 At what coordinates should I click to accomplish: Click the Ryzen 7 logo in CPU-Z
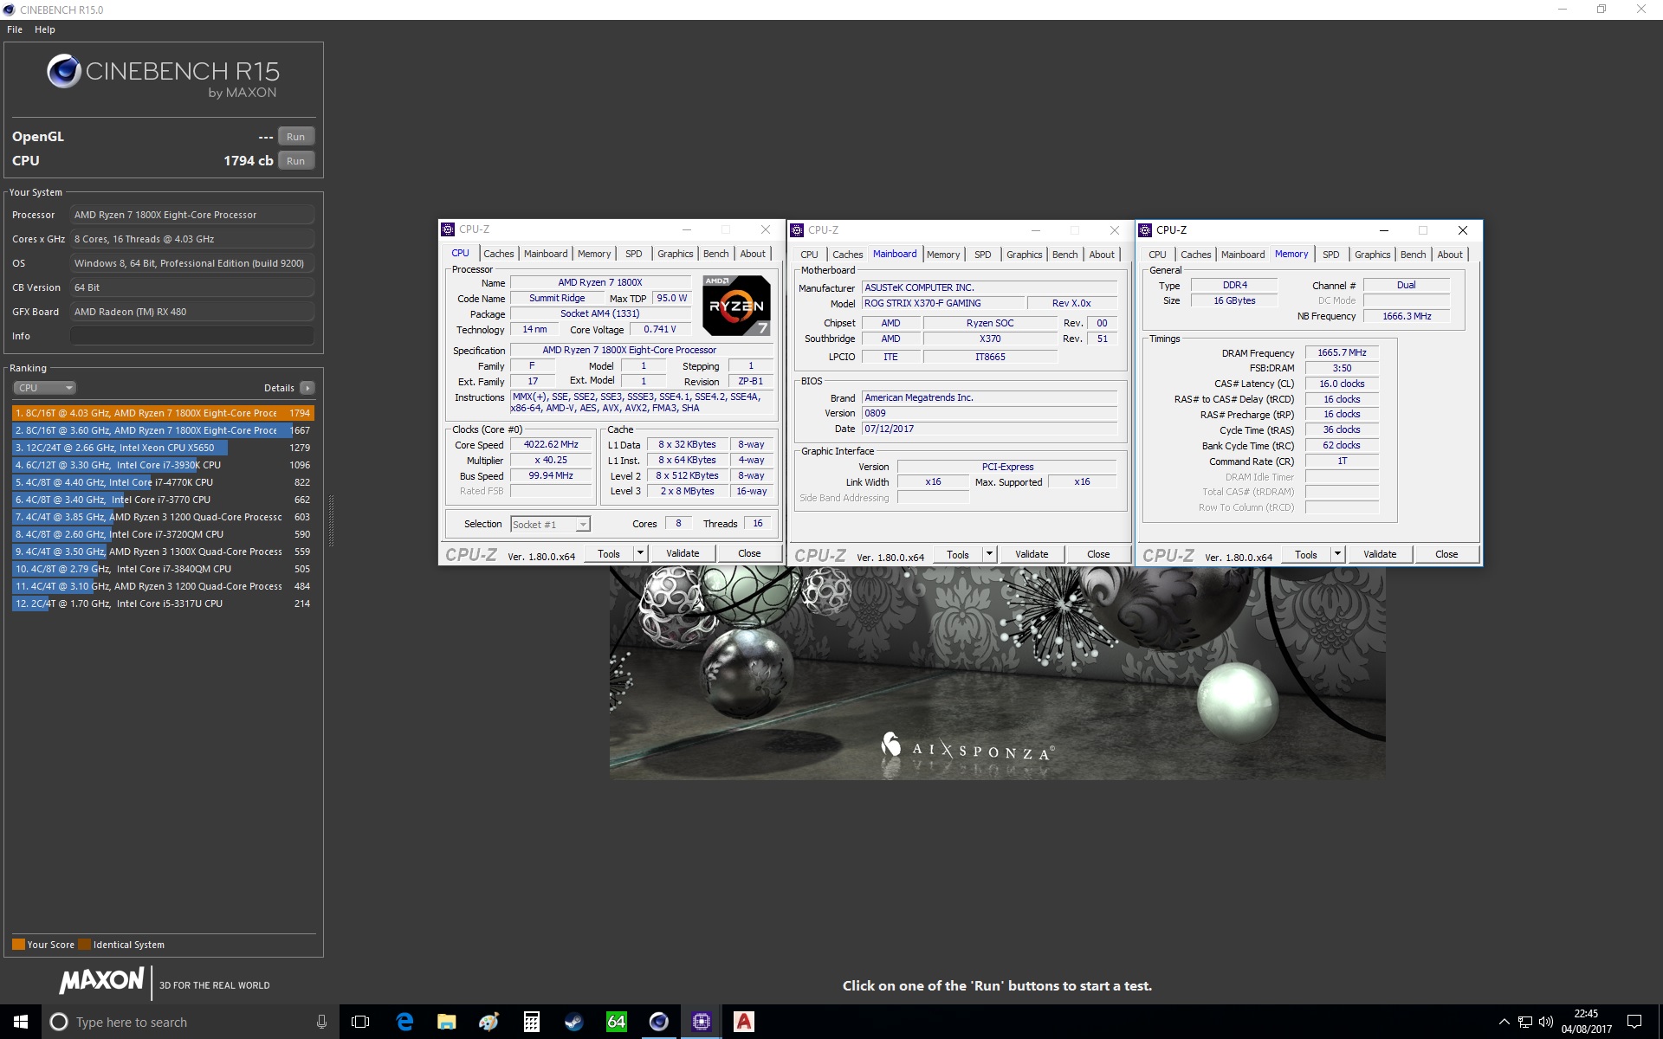point(735,306)
